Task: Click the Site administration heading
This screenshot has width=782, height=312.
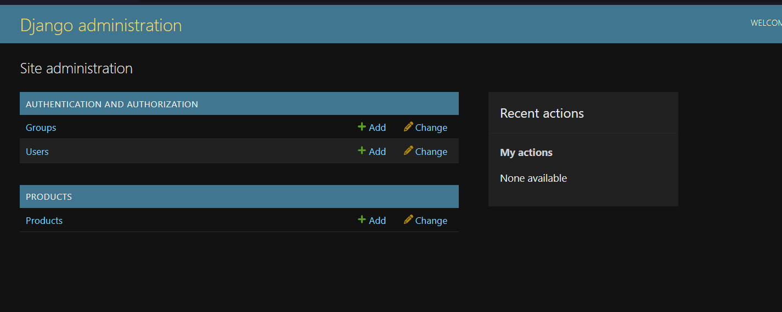Action: [76, 68]
